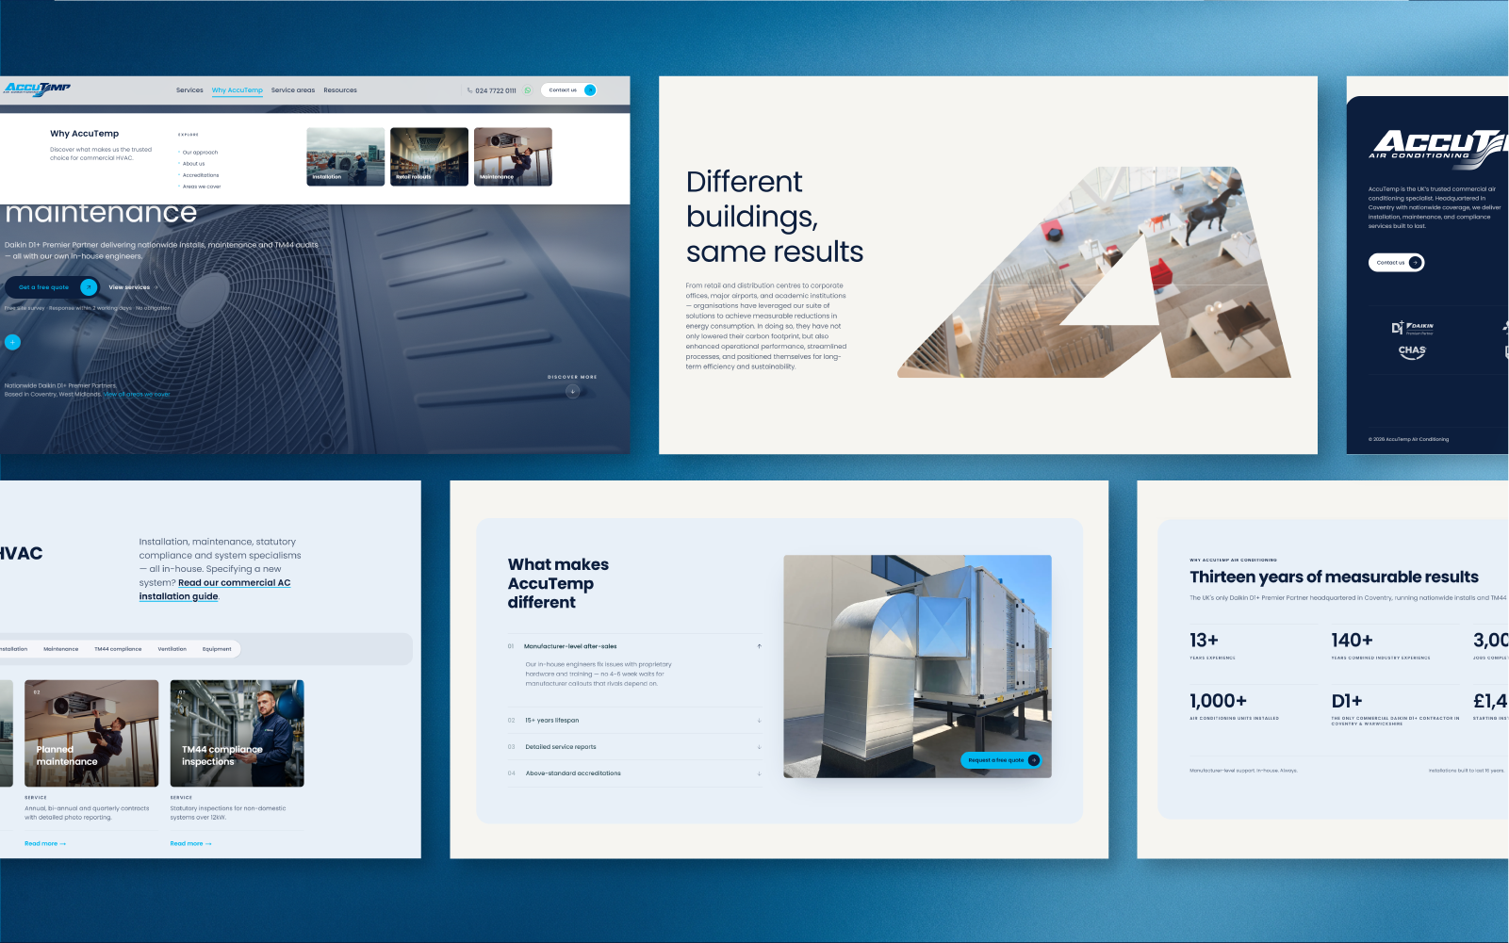Screen dimensions: 1509x943
Task: Expand the Detailed service reports accordion
Action: click(x=634, y=746)
